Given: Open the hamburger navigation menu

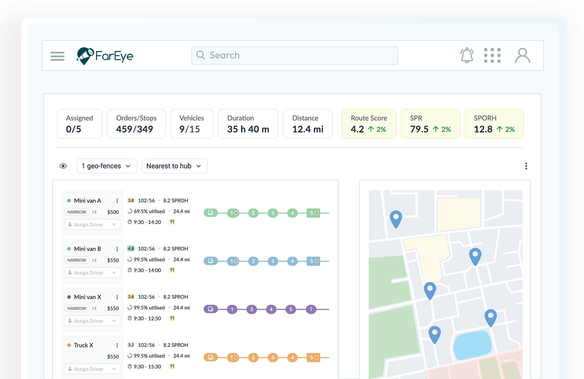Looking at the screenshot, I should pos(57,56).
